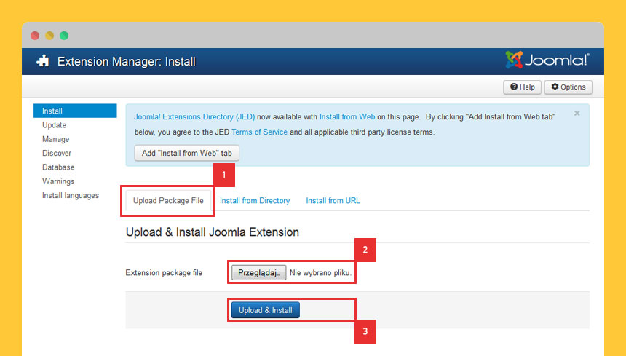
Task: Open the Help button
Action: 522,87
